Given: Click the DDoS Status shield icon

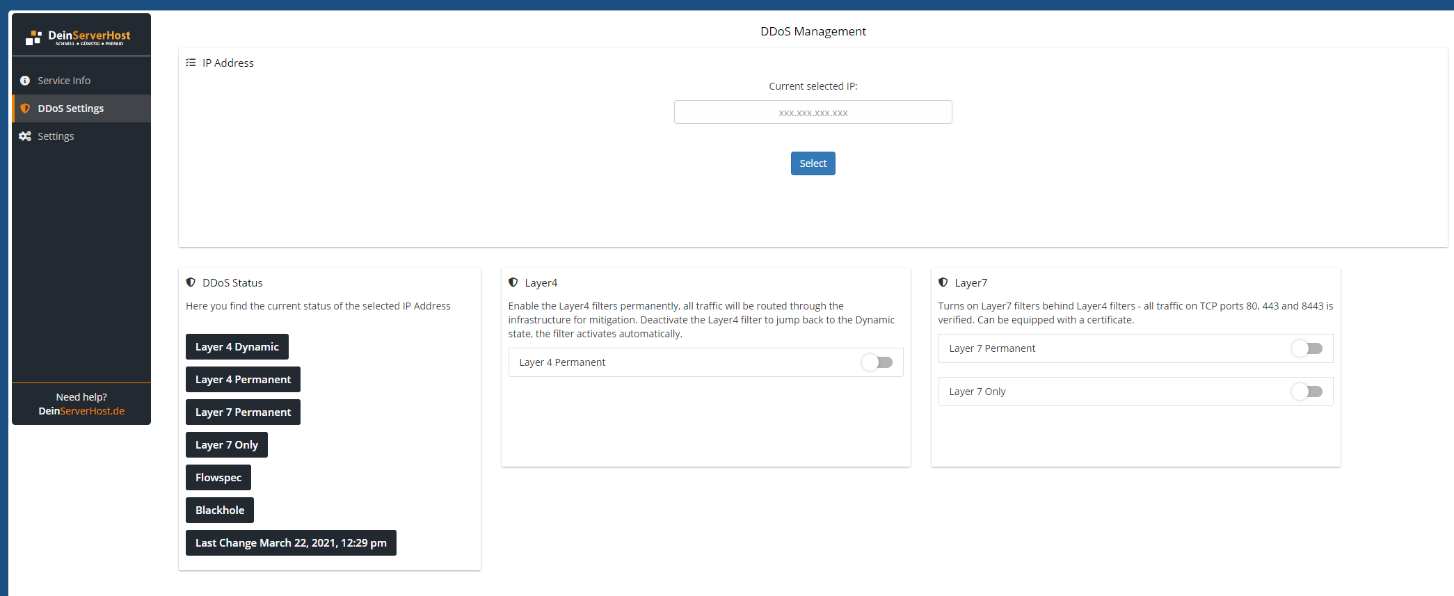Looking at the screenshot, I should pos(191,282).
